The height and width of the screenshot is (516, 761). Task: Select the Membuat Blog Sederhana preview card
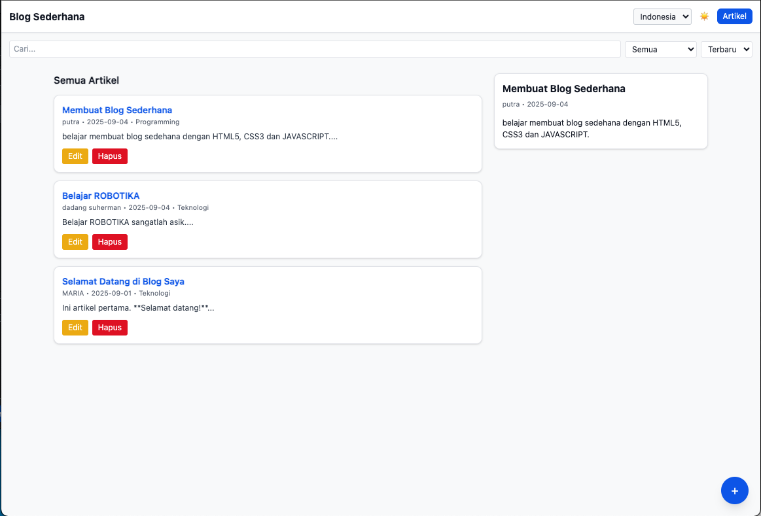pyautogui.click(x=600, y=111)
